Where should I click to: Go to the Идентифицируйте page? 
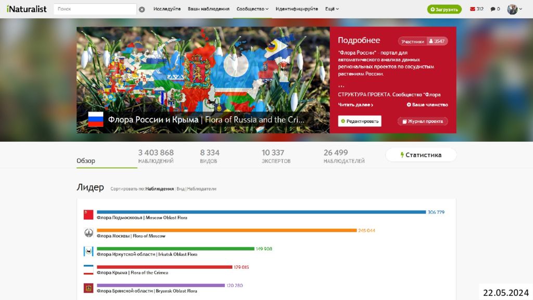297,9
